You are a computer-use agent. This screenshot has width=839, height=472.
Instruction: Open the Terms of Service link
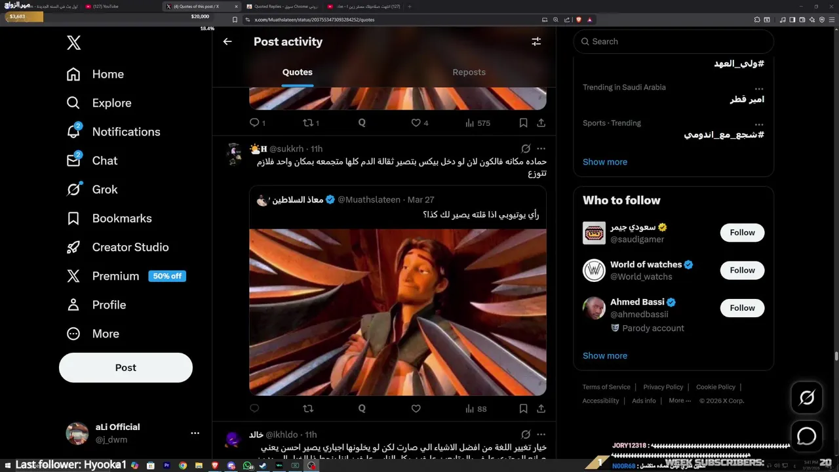(606, 387)
